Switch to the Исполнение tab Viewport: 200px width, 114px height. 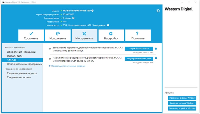pos(58,35)
